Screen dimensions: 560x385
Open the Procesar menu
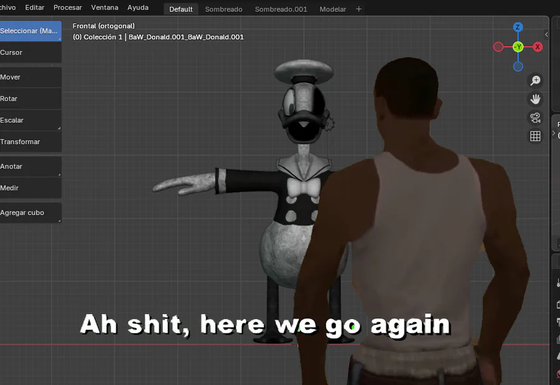click(67, 7)
